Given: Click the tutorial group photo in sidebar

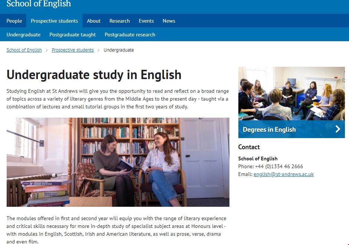Looking at the screenshot, I should tap(291, 93).
